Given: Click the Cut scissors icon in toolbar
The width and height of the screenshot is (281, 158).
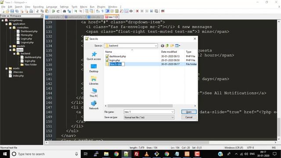Looking at the screenshot, I should tap(37, 11).
